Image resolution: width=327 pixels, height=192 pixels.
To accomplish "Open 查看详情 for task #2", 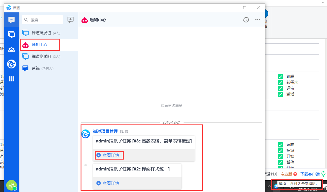I will (x=111, y=183).
